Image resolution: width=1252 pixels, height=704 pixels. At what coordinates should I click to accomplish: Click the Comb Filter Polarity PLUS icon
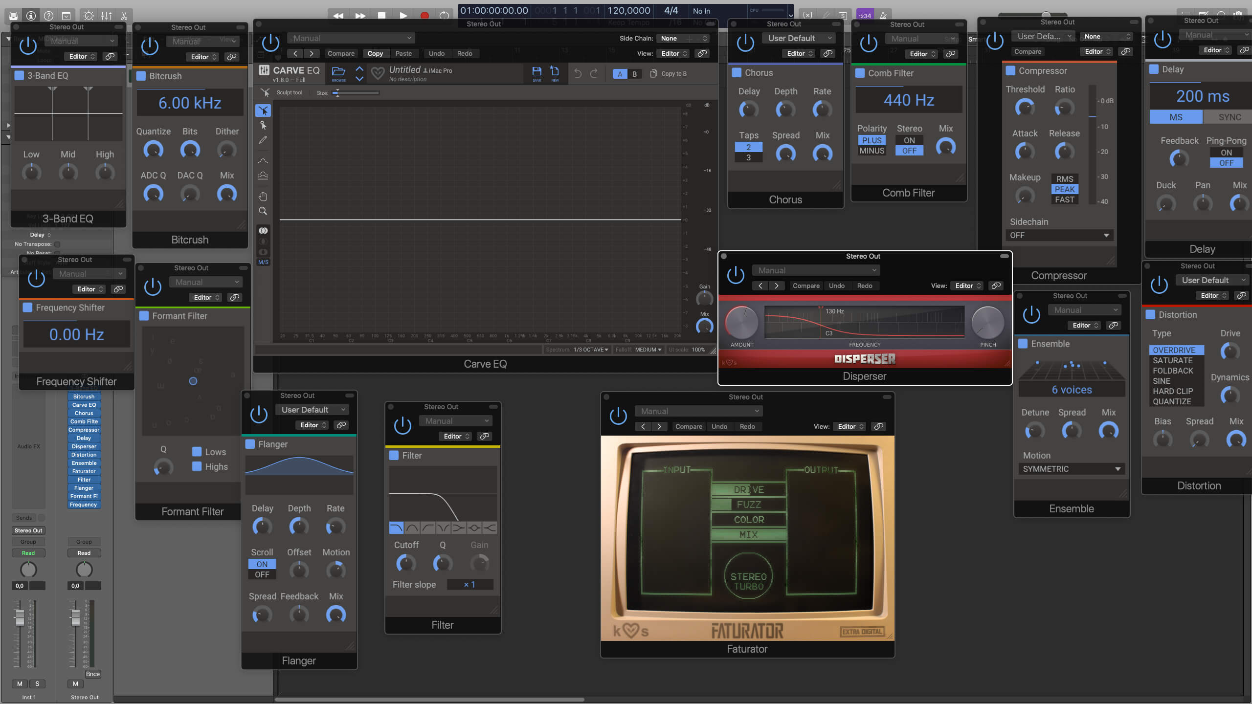tap(871, 139)
